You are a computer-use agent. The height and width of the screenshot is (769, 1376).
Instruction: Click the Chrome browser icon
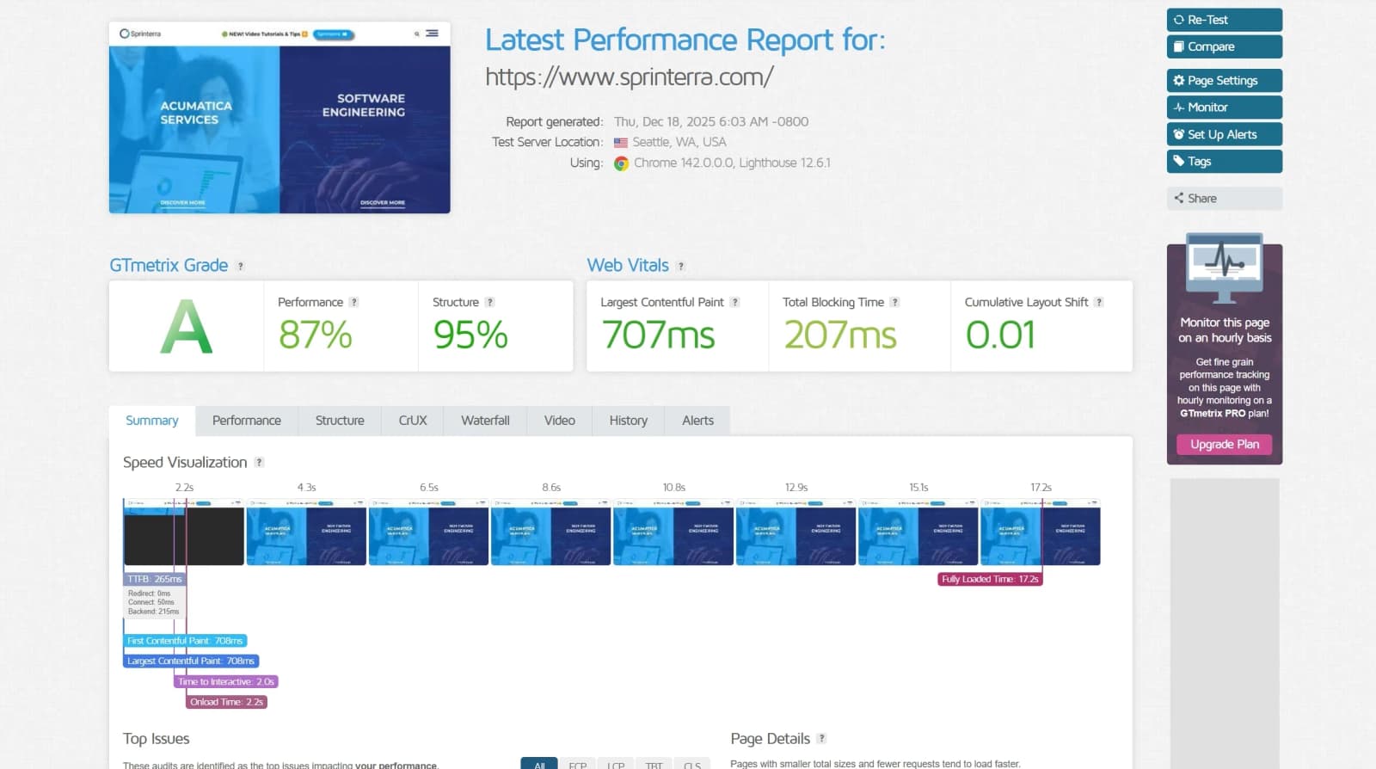(x=621, y=163)
